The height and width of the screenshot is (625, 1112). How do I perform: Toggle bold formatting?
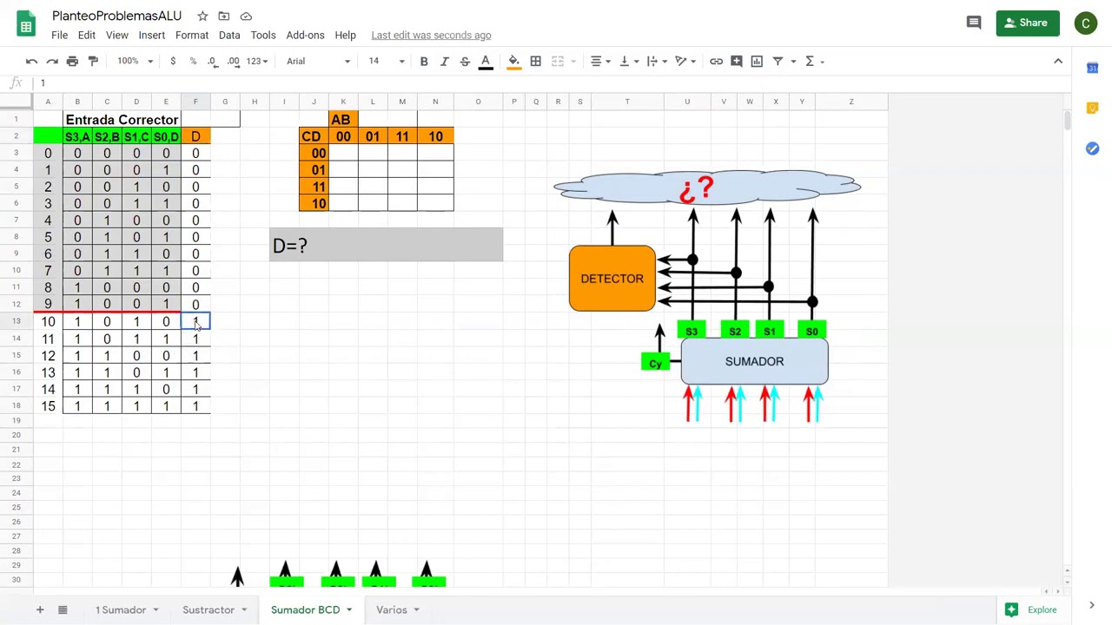tap(424, 61)
